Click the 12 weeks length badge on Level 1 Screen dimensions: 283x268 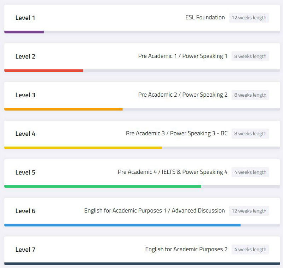pyautogui.click(x=249, y=18)
